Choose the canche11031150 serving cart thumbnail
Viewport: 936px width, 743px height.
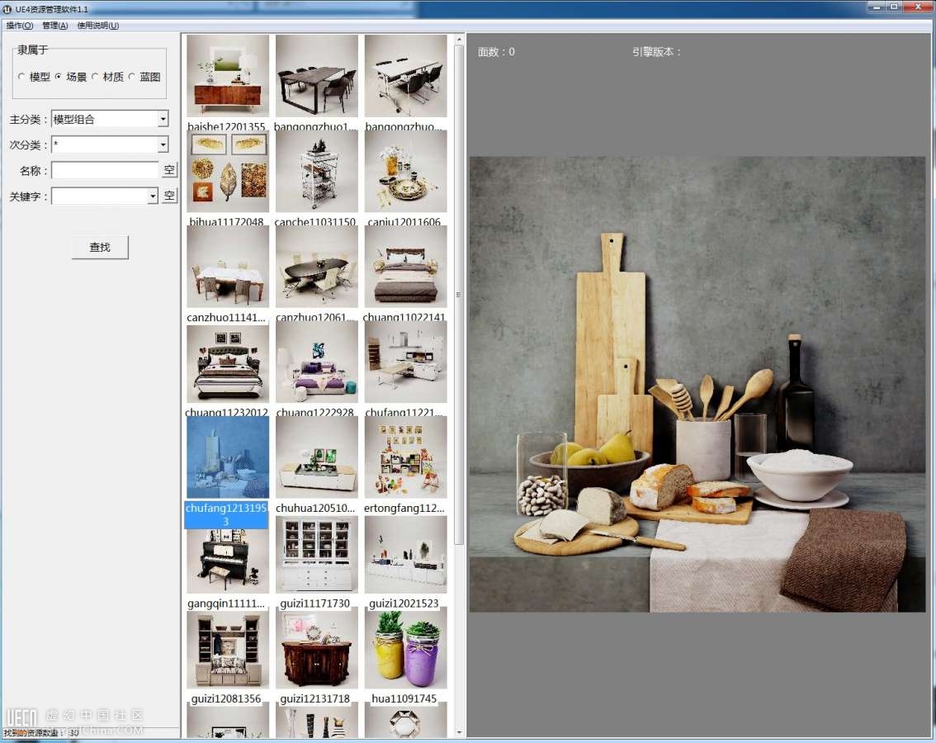317,172
